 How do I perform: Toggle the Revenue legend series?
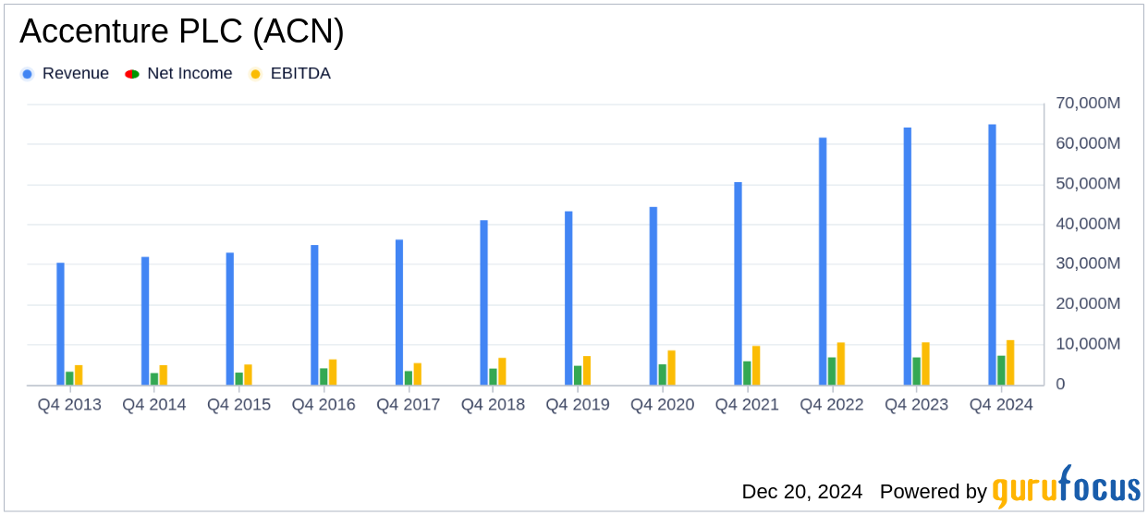[65, 74]
